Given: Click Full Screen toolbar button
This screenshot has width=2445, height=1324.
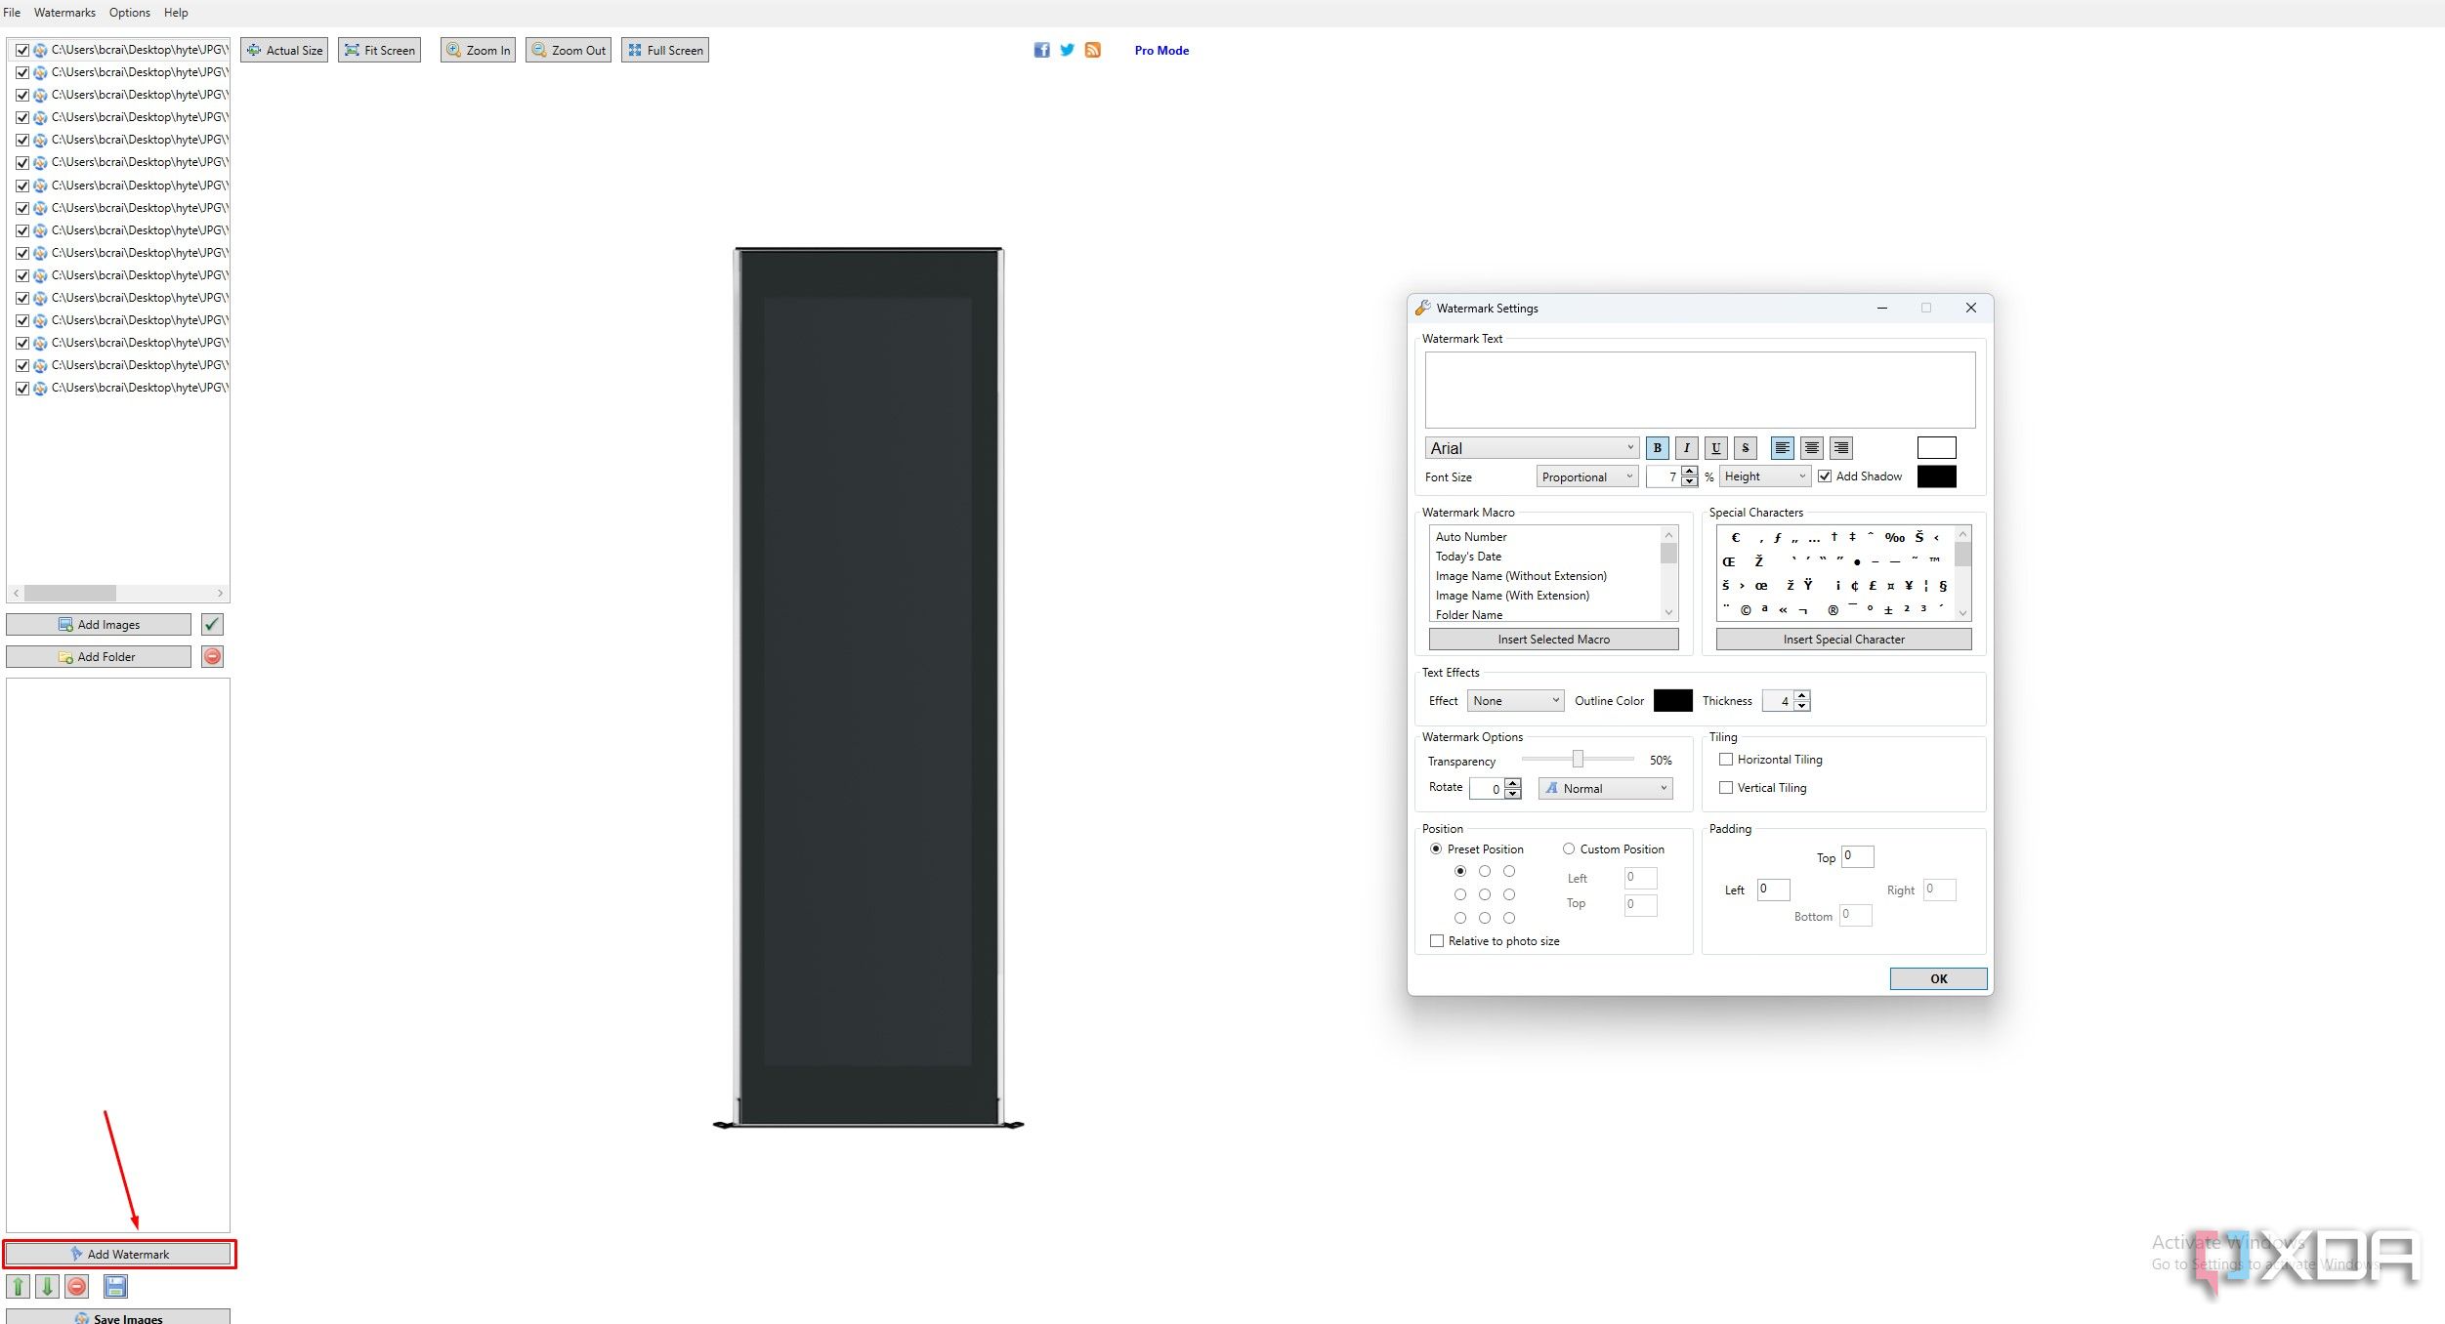Looking at the screenshot, I should coord(665,50).
